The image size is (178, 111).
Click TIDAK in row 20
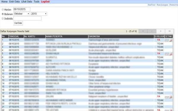coord(160,104)
